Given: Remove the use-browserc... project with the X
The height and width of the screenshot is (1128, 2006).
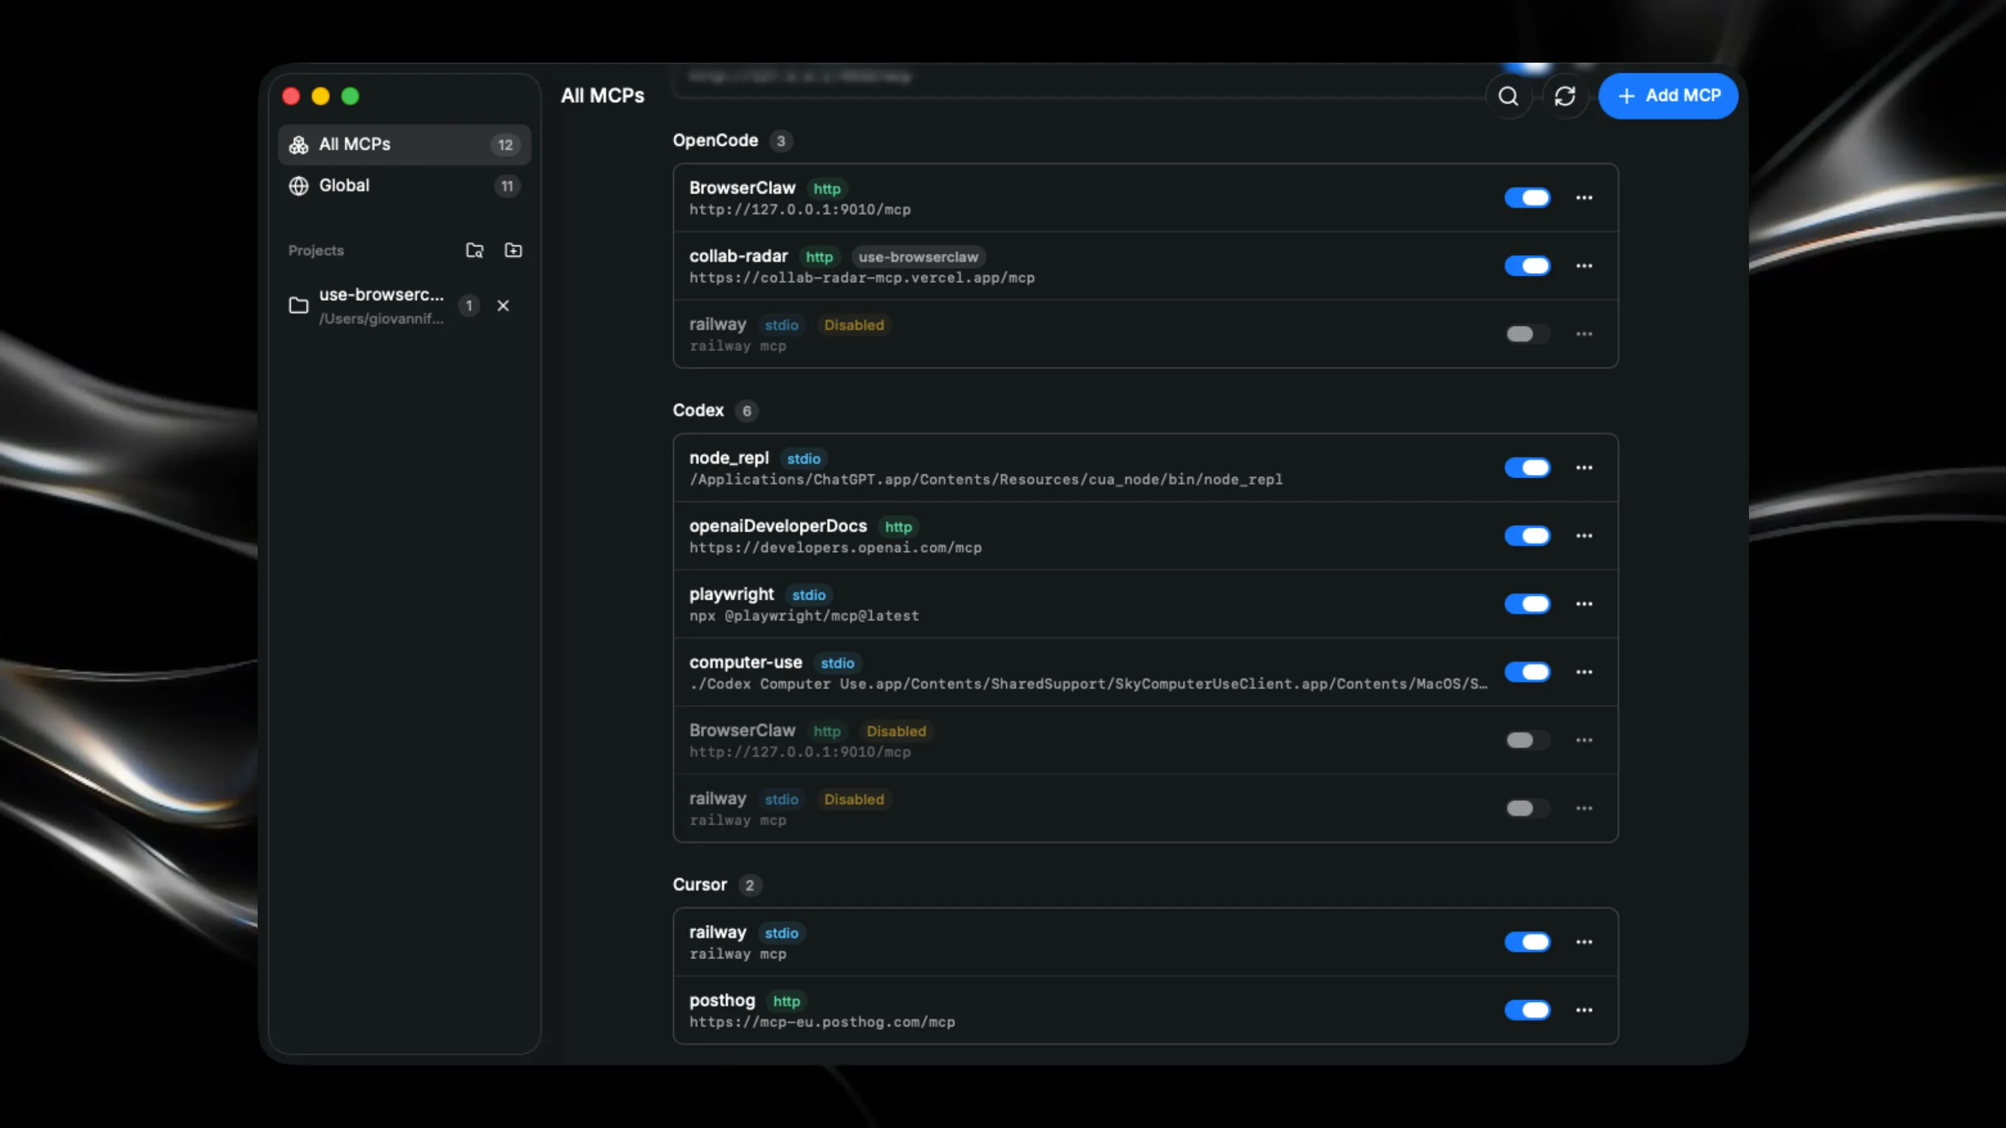Looking at the screenshot, I should point(503,306).
